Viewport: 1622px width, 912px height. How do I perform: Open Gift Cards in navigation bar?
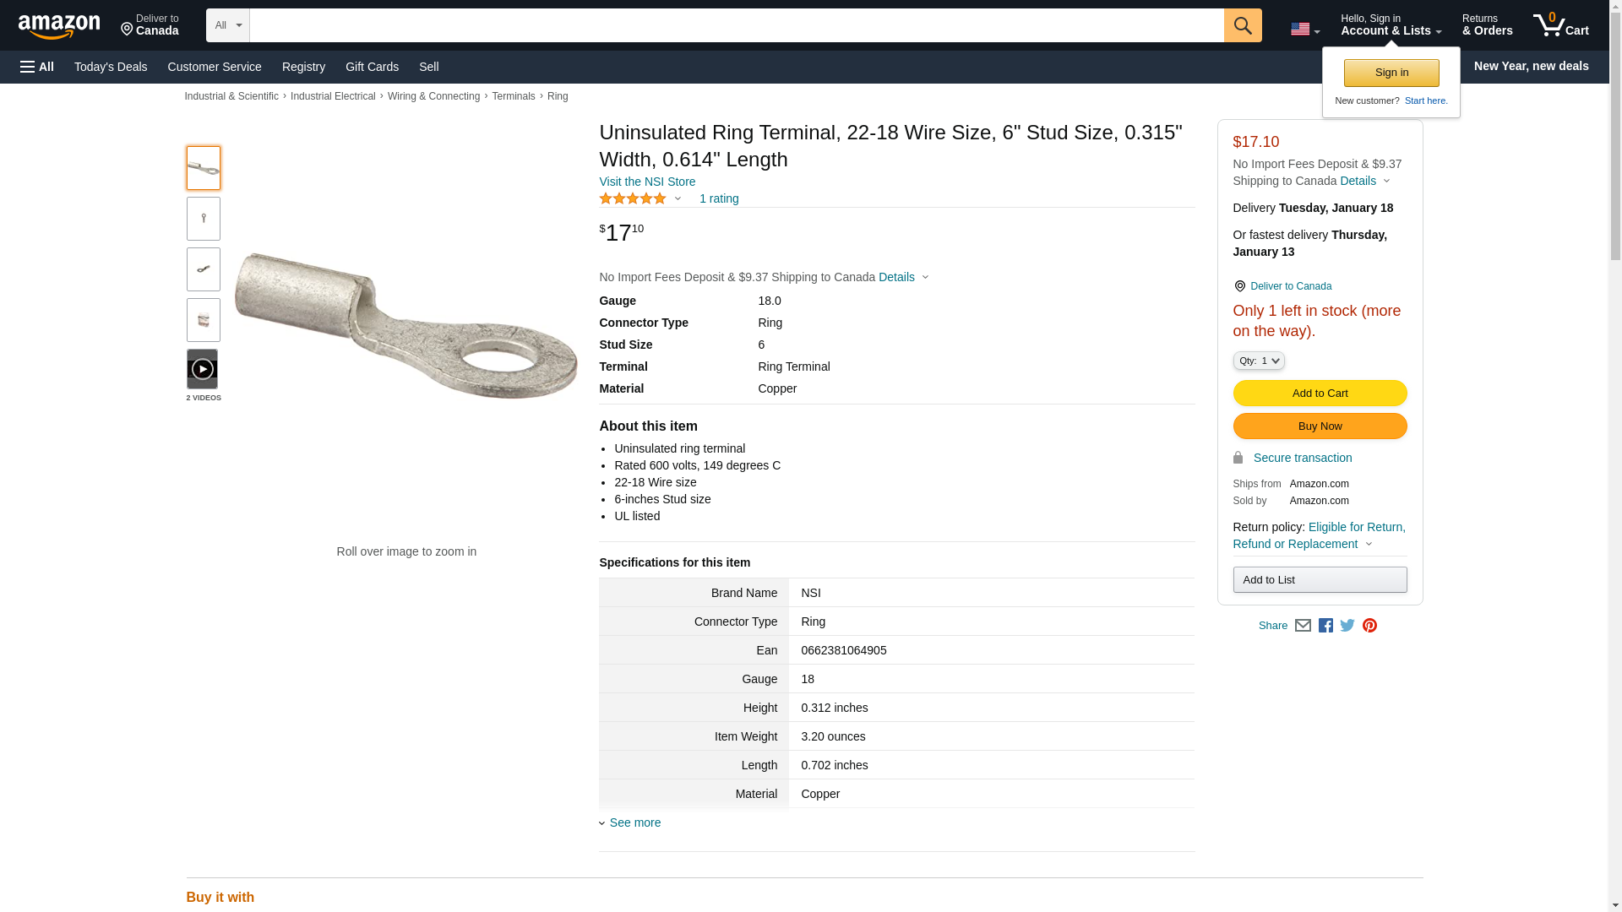372,67
